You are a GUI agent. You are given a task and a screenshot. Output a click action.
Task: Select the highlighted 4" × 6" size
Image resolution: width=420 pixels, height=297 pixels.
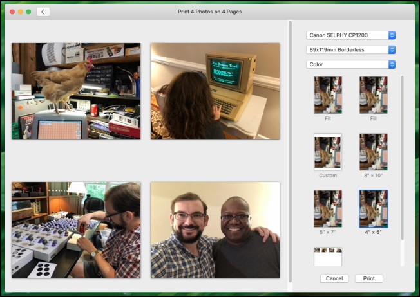click(x=374, y=208)
